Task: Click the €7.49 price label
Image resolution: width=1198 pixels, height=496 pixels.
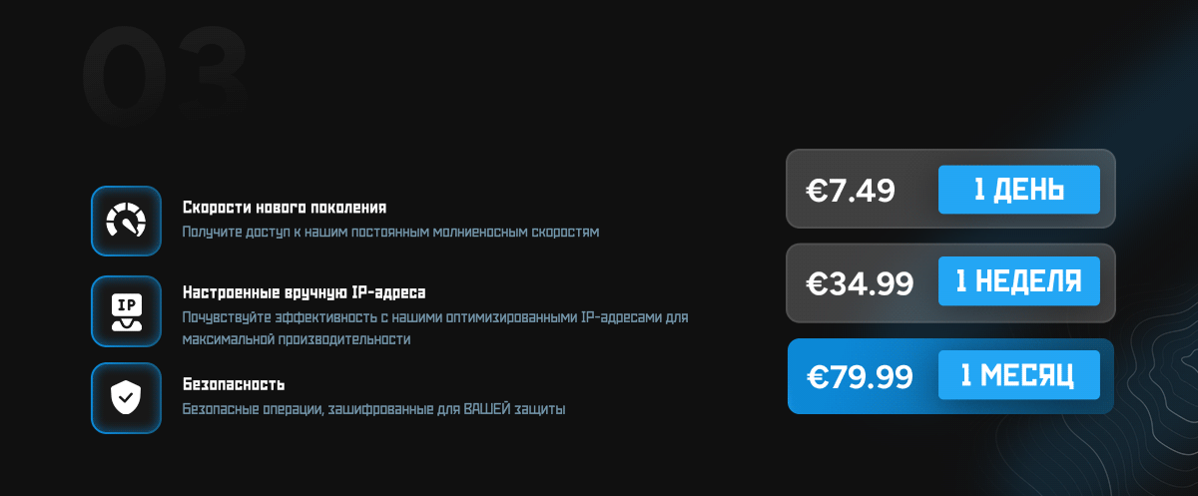Action: tap(851, 191)
